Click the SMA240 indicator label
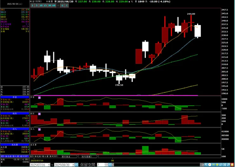 tap(3, 22)
